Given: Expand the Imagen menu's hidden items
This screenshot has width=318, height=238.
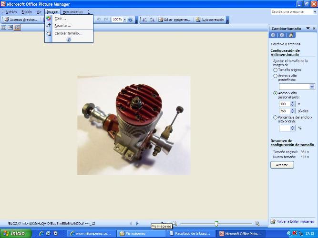Looking at the screenshot, I should tap(69, 40).
